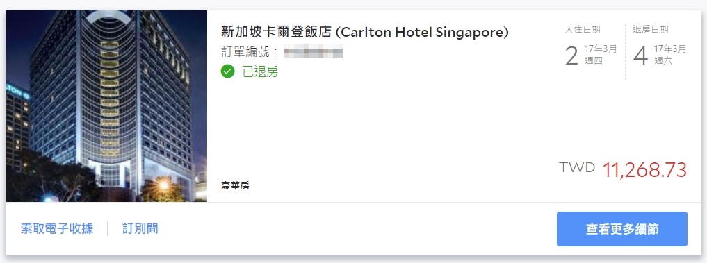Select check-in day number 2
707x263 pixels.
tap(571, 56)
